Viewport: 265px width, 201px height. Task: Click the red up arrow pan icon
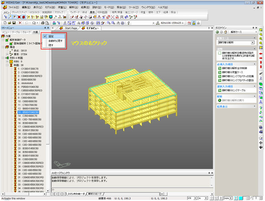261,63
